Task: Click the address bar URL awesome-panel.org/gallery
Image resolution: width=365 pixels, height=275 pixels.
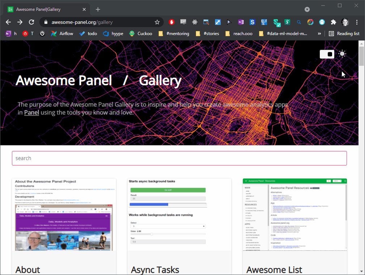Action: point(82,22)
